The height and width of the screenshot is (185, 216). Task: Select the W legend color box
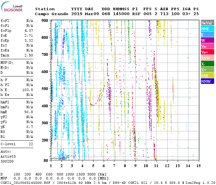tap(207, 40)
